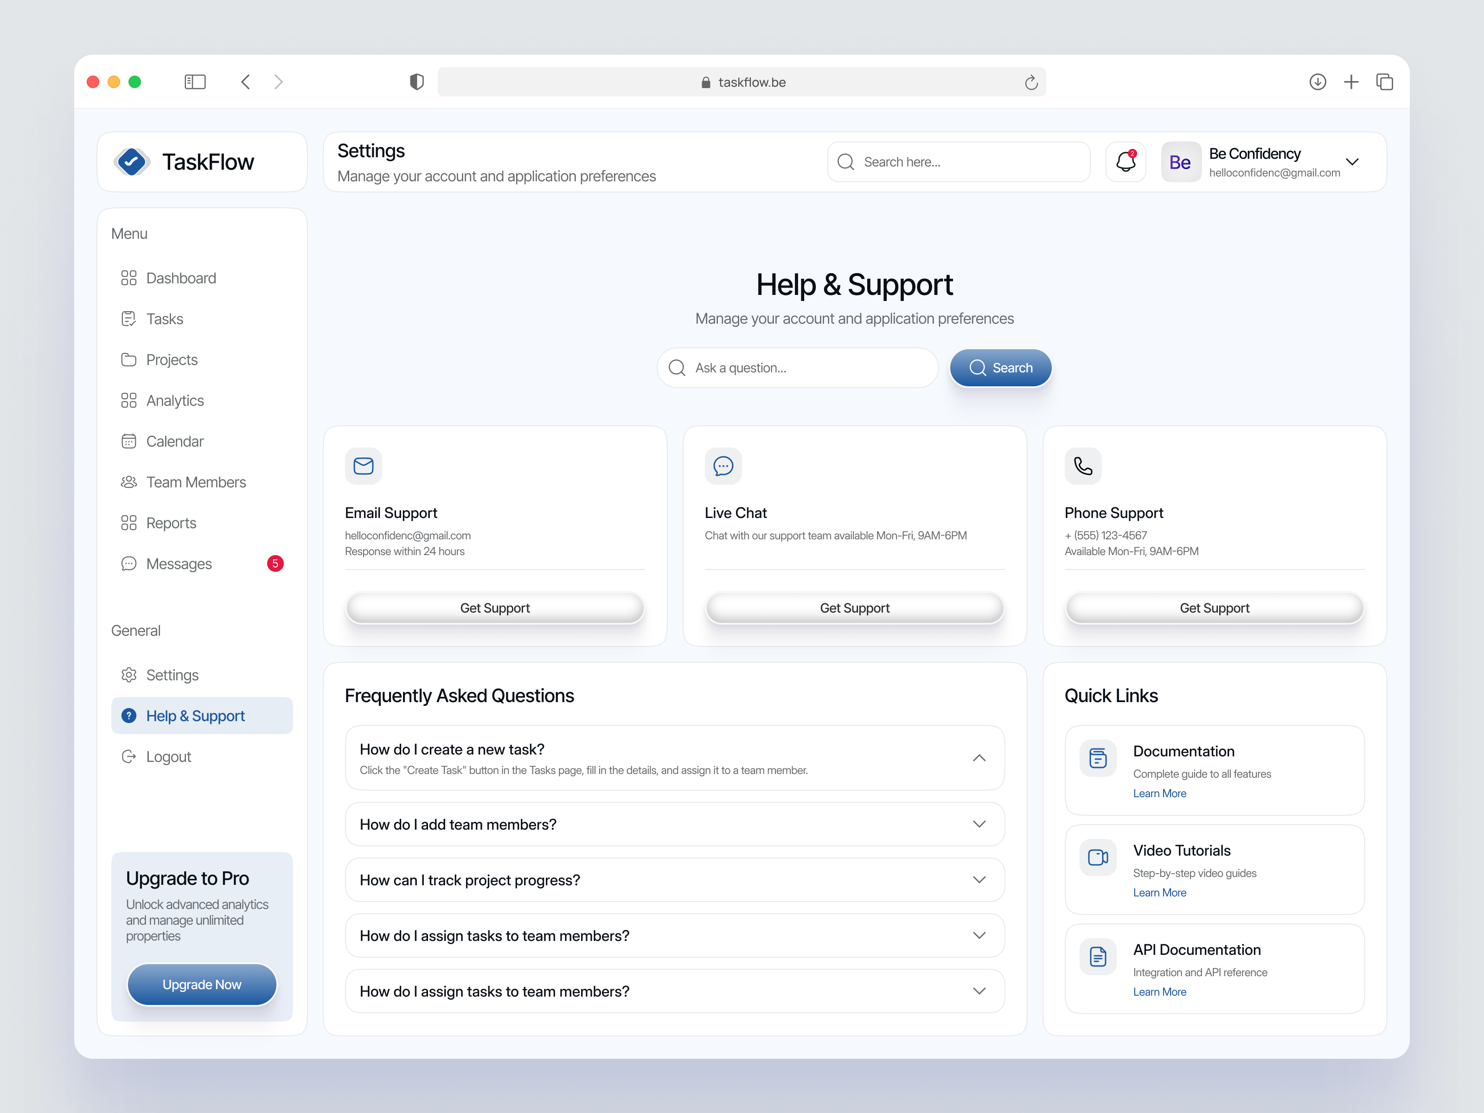Viewport: 1484px width, 1113px height.
Task: Click the Documentation icon in Quick Links
Action: point(1098,757)
